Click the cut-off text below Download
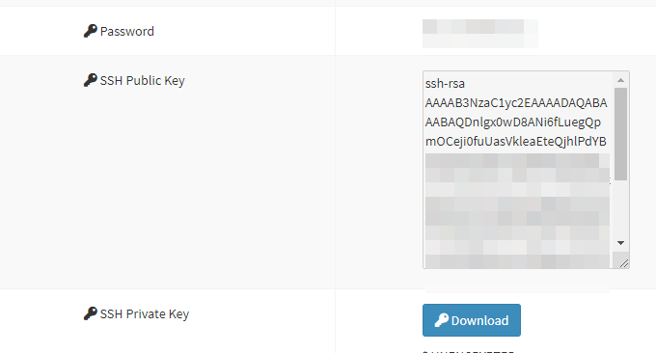 [469, 351]
